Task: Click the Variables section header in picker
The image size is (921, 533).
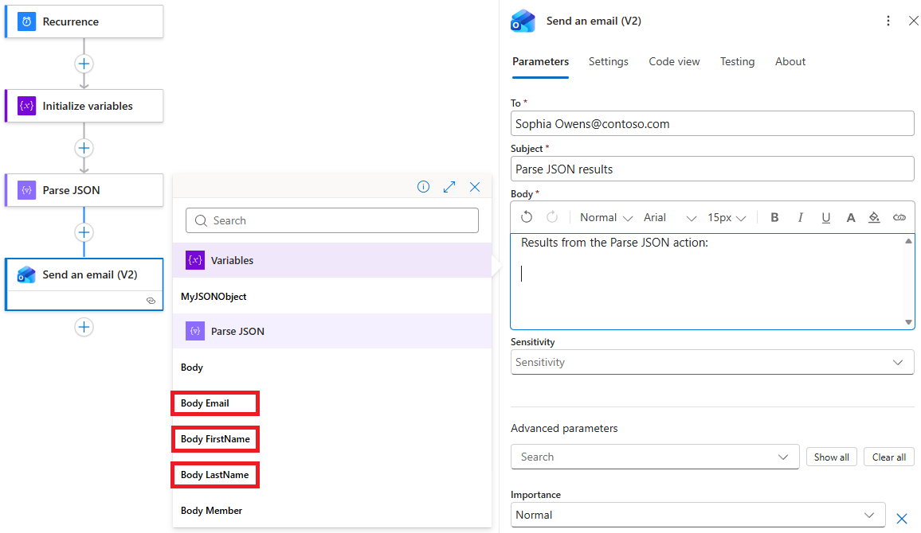Action: point(332,260)
